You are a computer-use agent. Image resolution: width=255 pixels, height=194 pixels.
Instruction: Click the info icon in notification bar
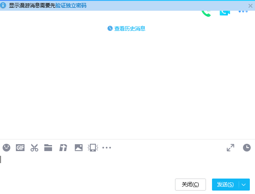[x=3, y=5]
